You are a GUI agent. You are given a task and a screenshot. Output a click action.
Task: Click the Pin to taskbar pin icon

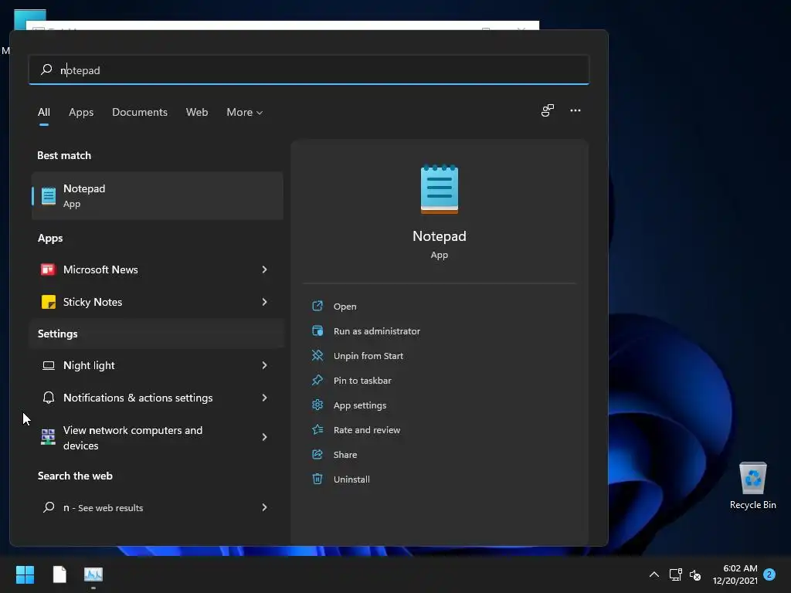click(x=317, y=380)
